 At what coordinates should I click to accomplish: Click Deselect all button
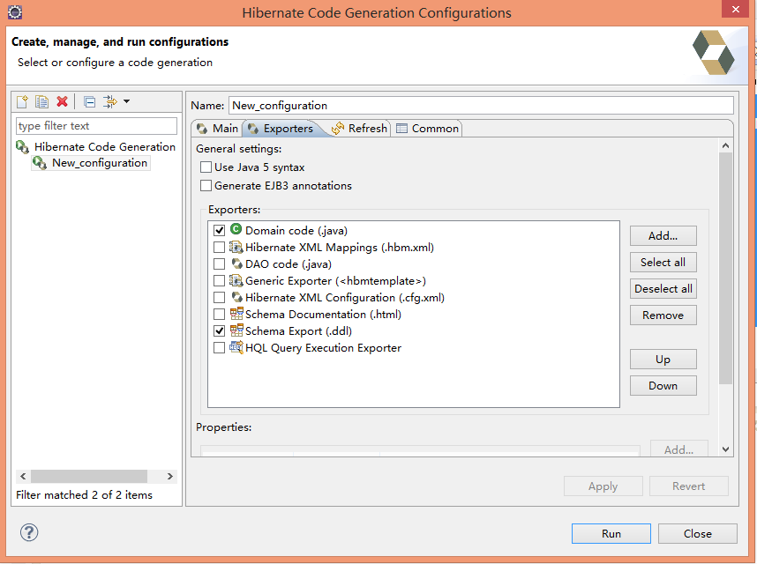tap(663, 289)
